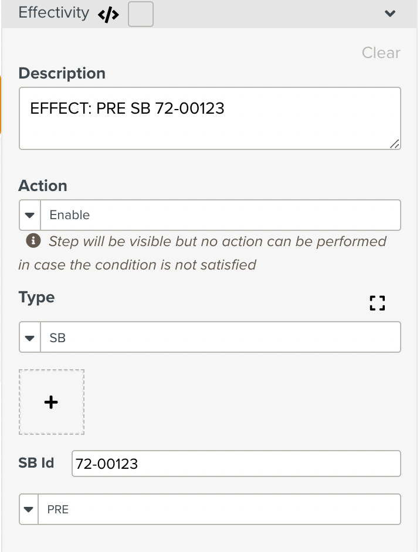Open the PRE dropdown arrow
This screenshot has height=552, width=420.
pyautogui.click(x=29, y=509)
